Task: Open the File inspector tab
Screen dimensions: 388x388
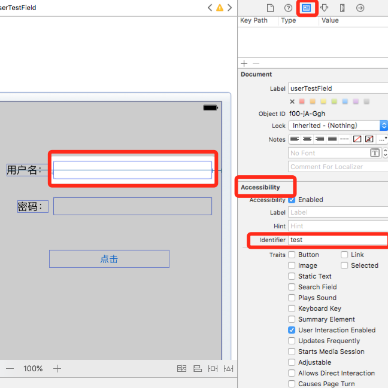Action: [270, 8]
